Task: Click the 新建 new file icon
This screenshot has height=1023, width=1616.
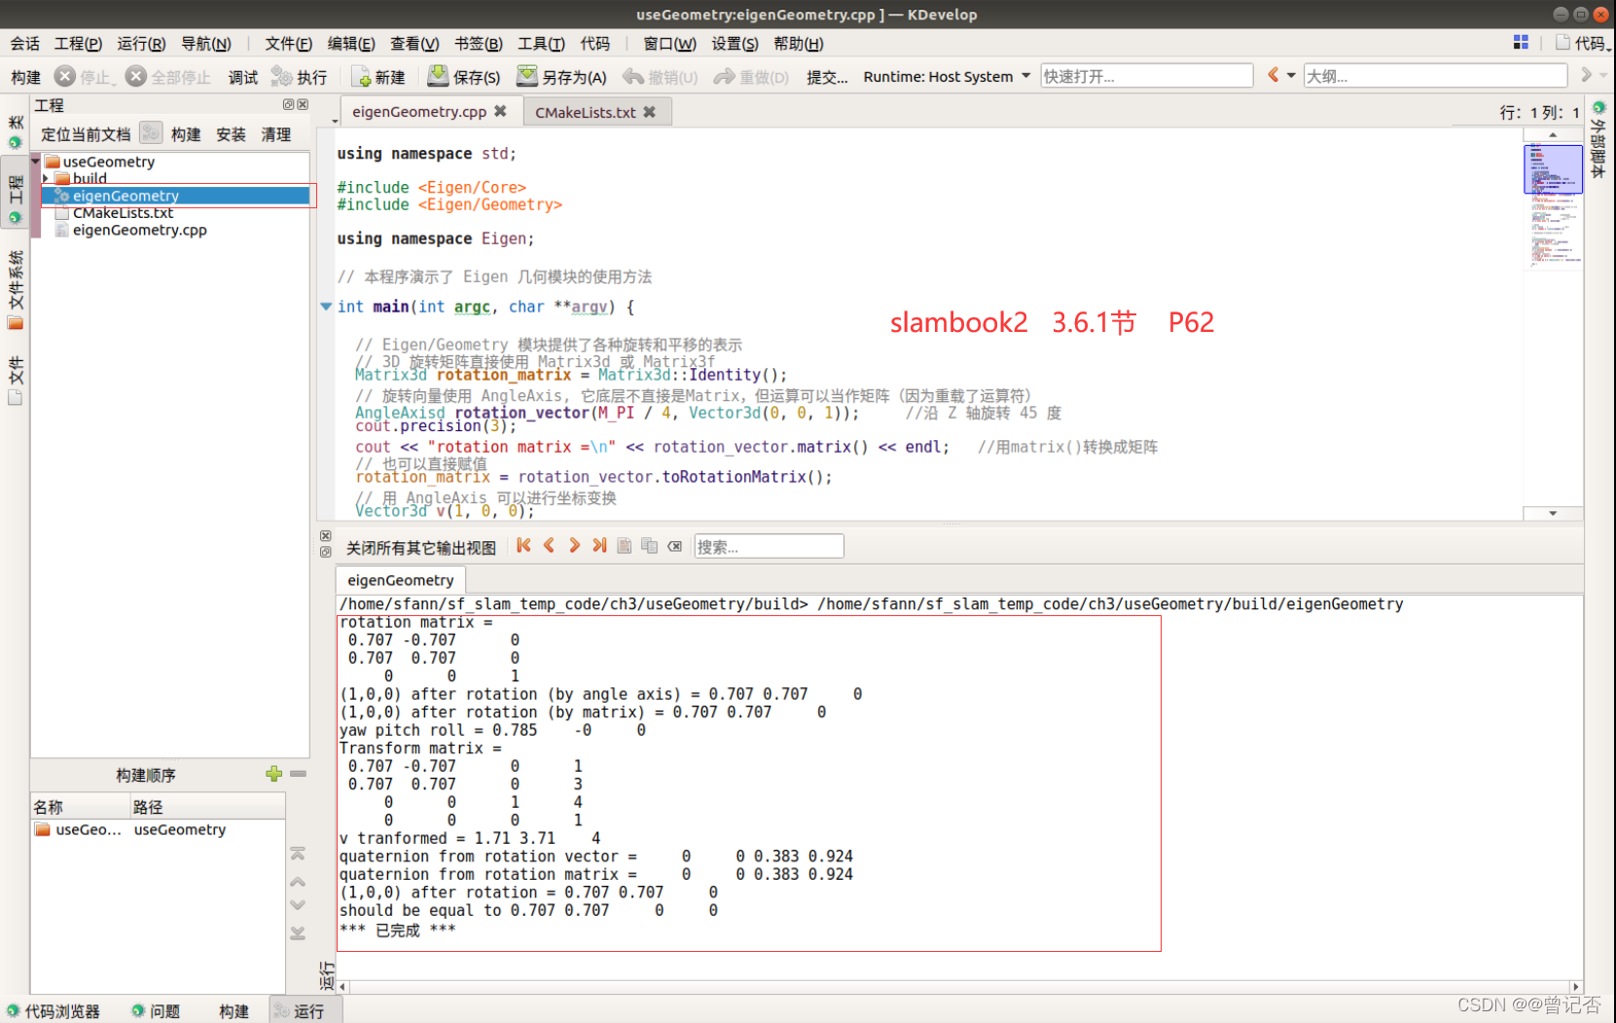Action: [361, 77]
